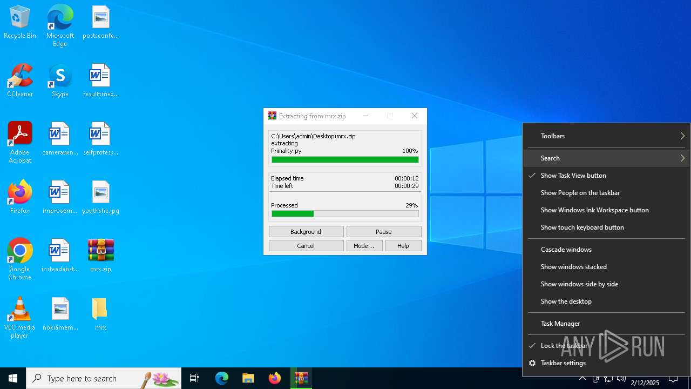Open Firefox from the taskbar
The width and height of the screenshot is (691, 389).
(x=275, y=378)
